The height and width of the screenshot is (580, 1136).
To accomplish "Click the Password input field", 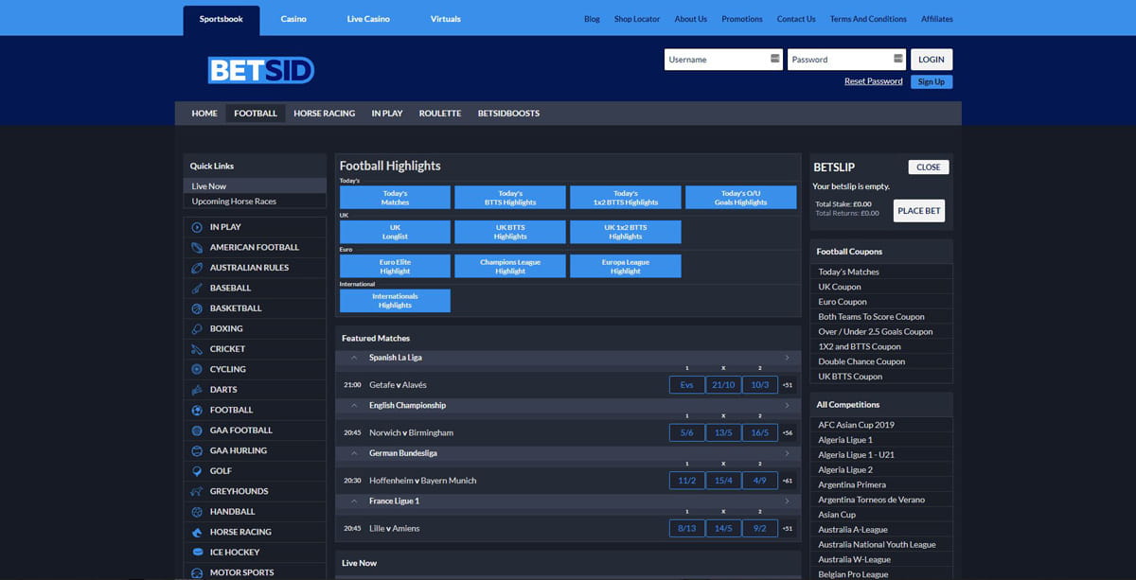I will point(846,59).
